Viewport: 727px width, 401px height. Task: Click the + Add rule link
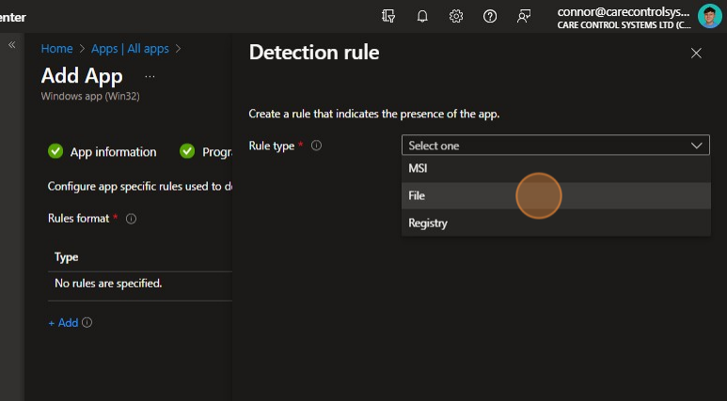63,322
